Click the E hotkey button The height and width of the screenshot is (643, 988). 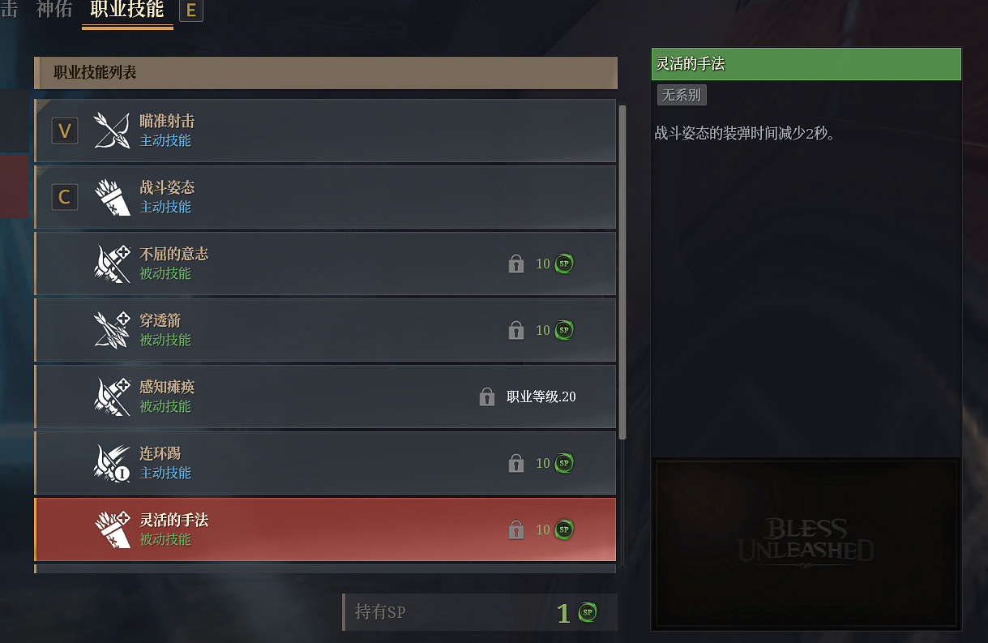[x=191, y=11]
